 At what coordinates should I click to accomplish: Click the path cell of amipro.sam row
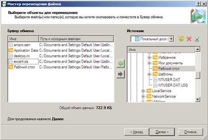[76, 45]
